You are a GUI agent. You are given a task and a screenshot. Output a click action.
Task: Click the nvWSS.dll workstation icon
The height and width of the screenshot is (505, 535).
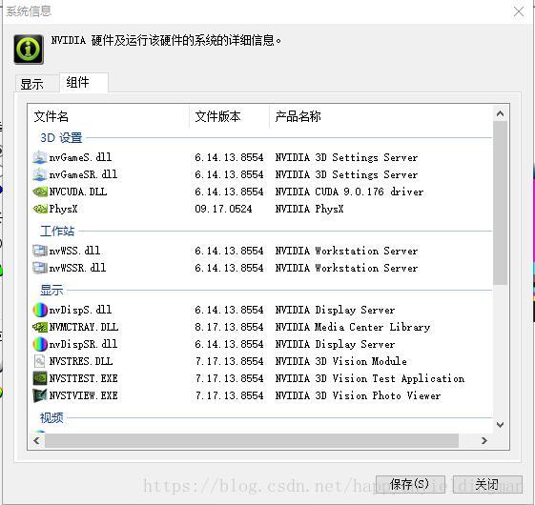pyautogui.click(x=40, y=251)
